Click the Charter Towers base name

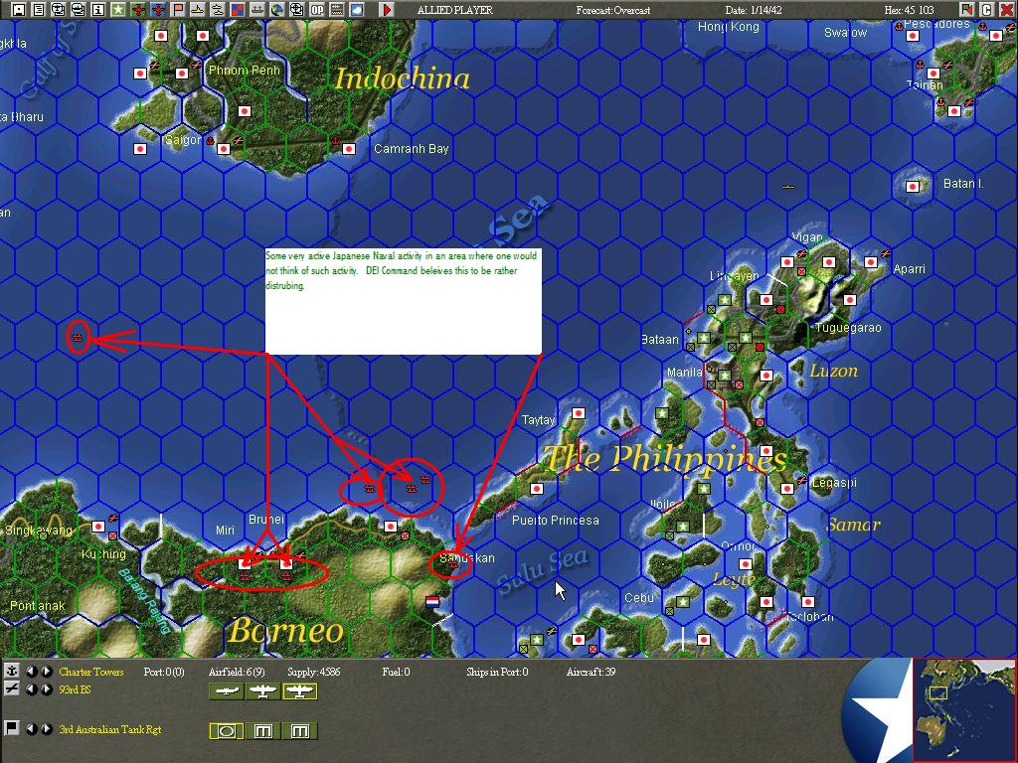click(90, 672)
